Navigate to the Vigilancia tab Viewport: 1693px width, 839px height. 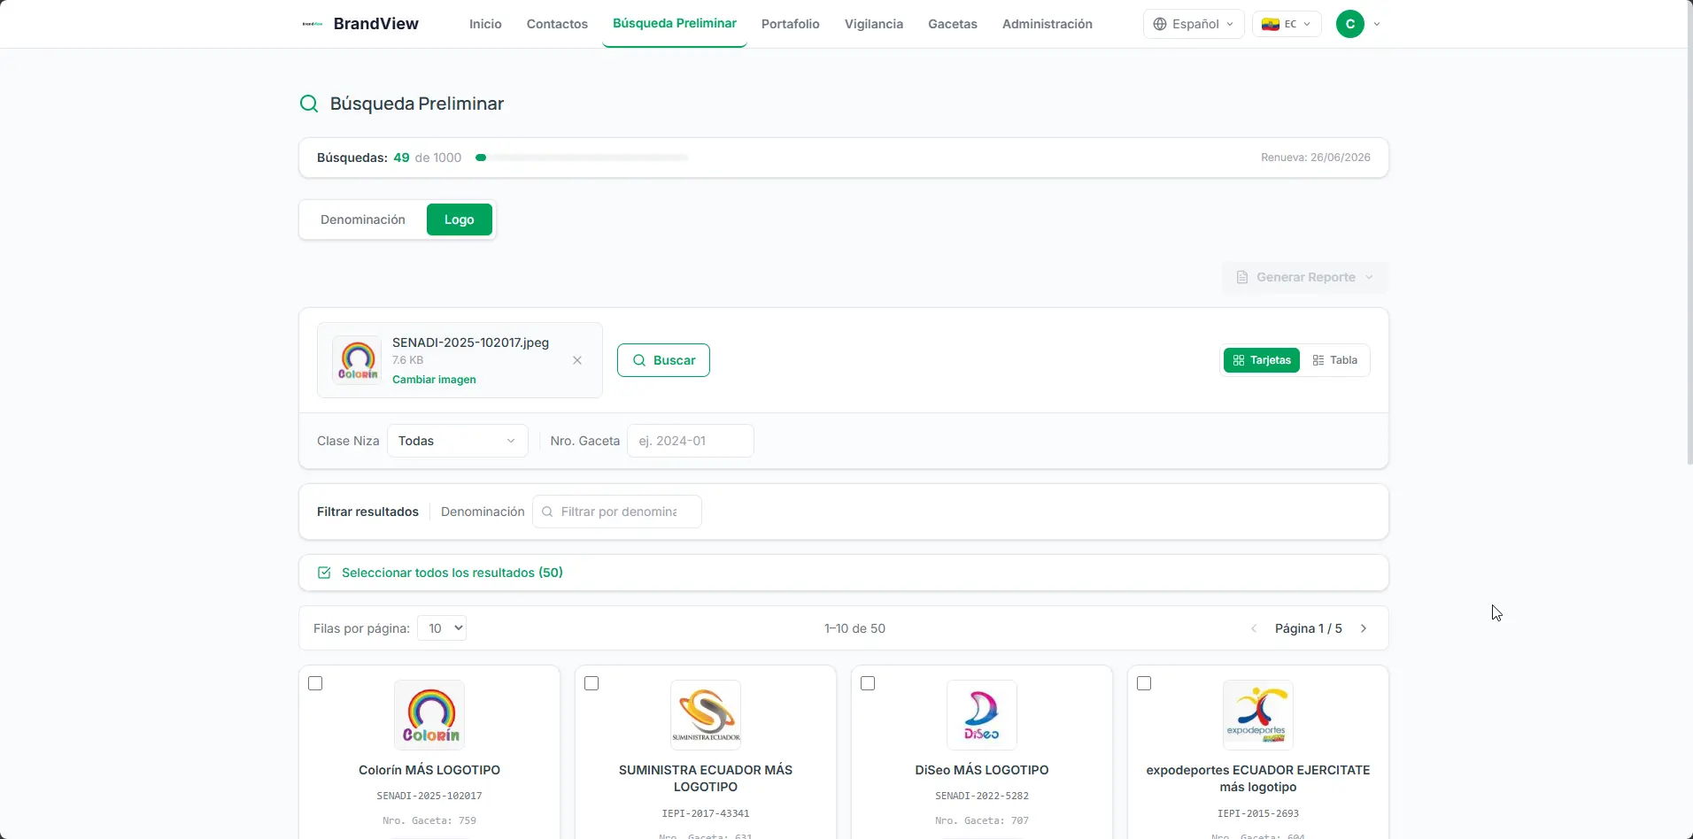(x=874, y=24)
